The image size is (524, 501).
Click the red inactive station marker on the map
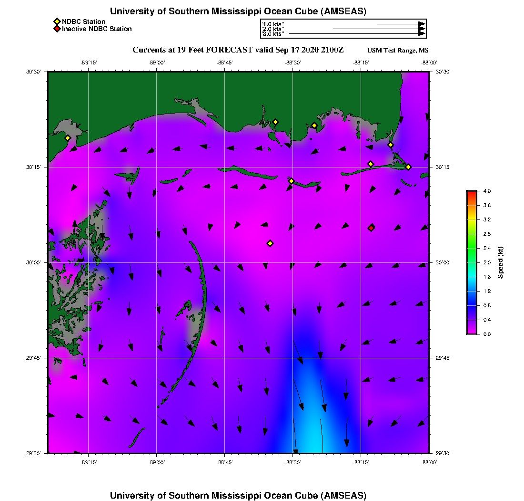371,228
